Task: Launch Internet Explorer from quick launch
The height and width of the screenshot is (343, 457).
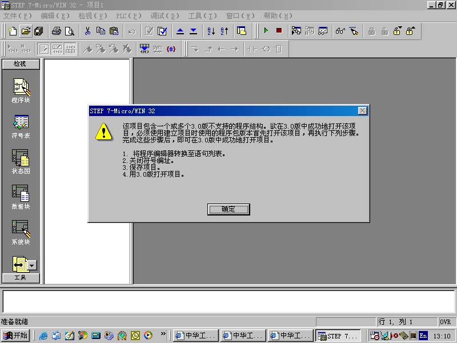Action: tap(43, 336)
